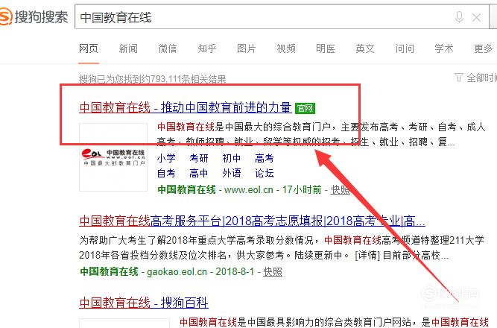Open the 知乎 tab
This screenshot has width=497, height=328.
[x=207, y=48]
